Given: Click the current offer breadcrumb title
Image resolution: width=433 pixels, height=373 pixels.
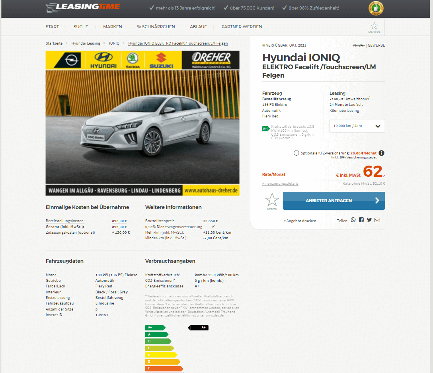Looking at the screenshot, I should click(178, 43).
